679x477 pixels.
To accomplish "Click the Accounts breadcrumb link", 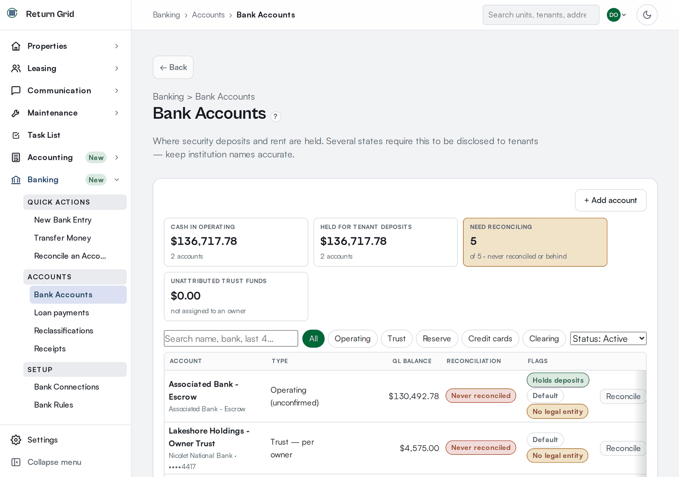I will (208, 15).
